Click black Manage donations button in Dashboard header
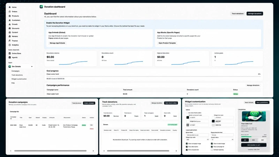The width and height of the screenshot is (279, 157). click(255, 14)
